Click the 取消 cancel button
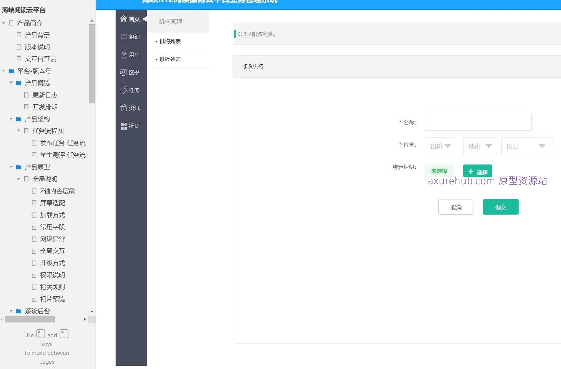The width and height of the screenshot is (561, 369). tap(456, 207)
